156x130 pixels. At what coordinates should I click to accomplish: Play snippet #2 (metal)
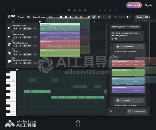click(x=118, y=100)
